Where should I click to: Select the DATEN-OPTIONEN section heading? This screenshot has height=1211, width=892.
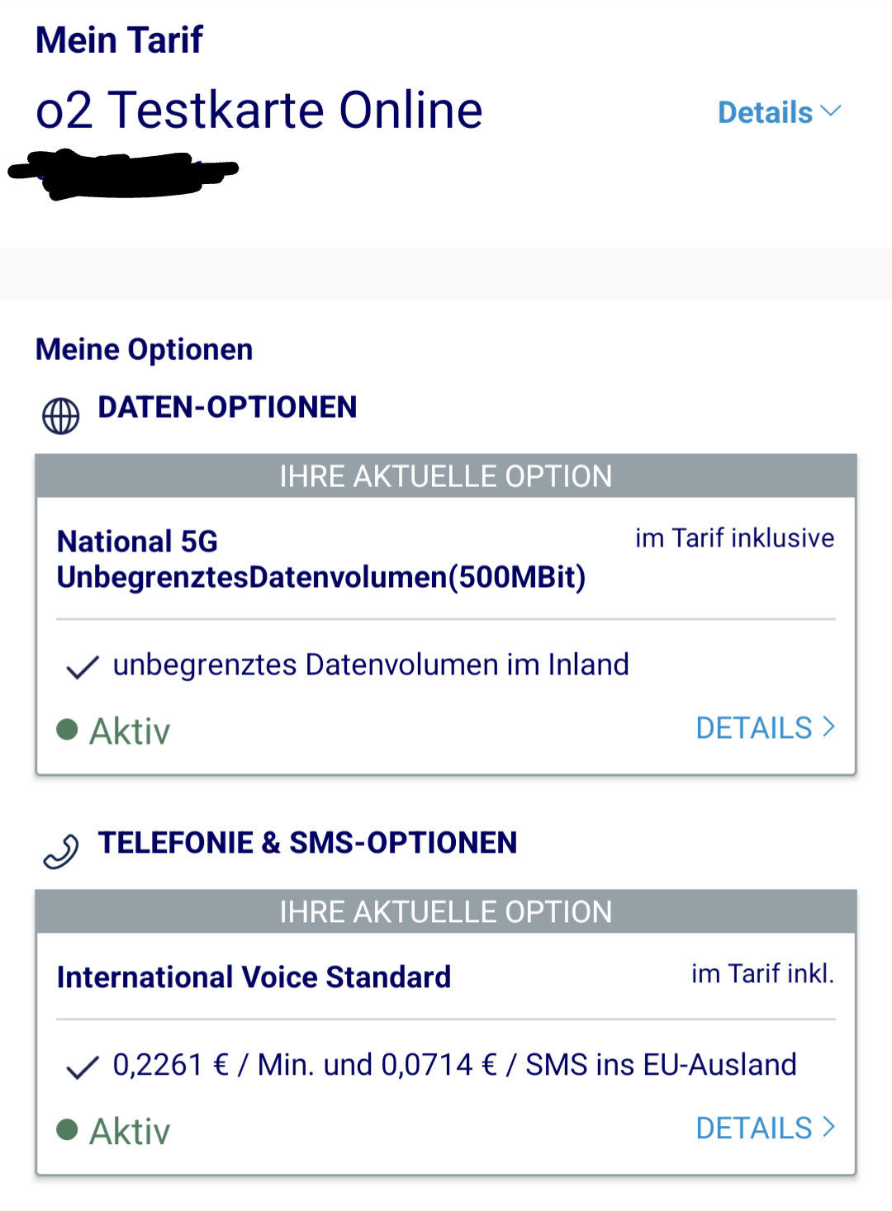pyautogui.click(x=227, y=407)
